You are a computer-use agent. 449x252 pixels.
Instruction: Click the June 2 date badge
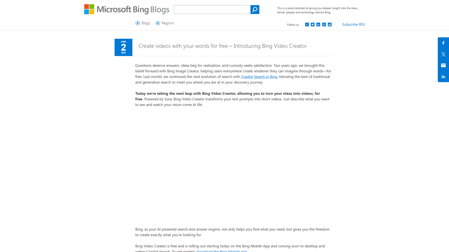tap(123, 47)
